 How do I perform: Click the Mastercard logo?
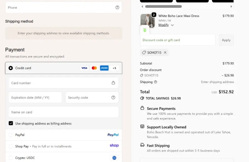(x=94, y=68)
